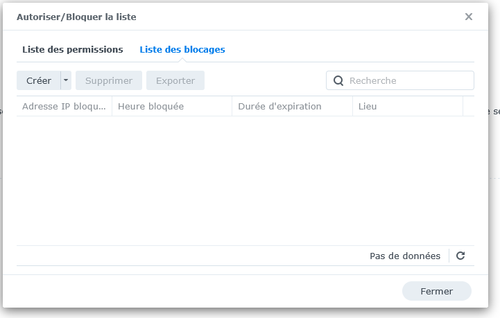Screen dimensions: 500x318
Task: Click the blank header cell after Lieu
Action: tap(468, 106)
